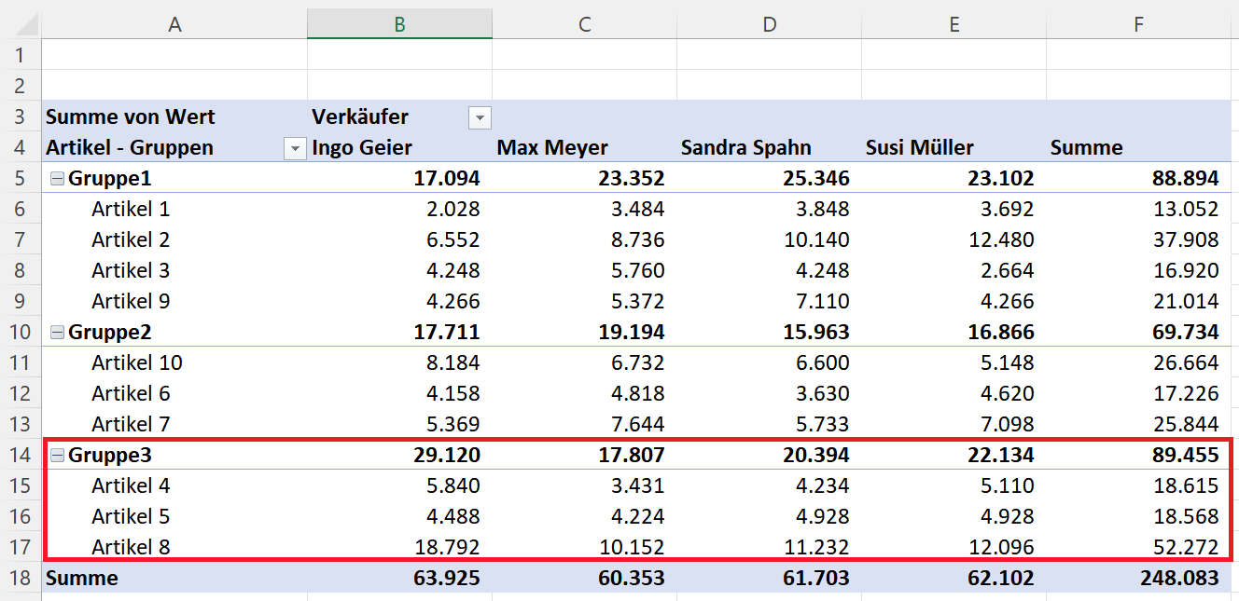
Task: Click the 'Artikel 10' row label
Action: (x=137, y=362)
